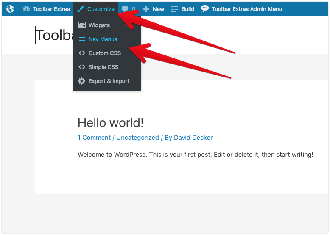Click the speech bubble icon for Admin Menu

click(204, 9)
